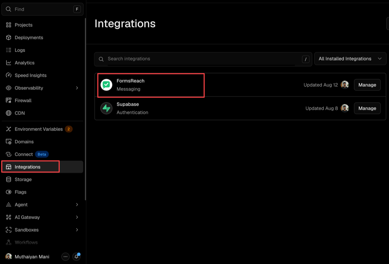Click 'Authentication' category text

point(132,113)
